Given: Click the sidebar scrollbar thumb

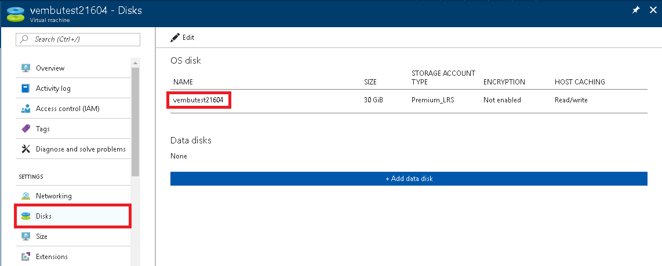Looking at the screenshot, I should pyautogui.click(x=135, y=121).
